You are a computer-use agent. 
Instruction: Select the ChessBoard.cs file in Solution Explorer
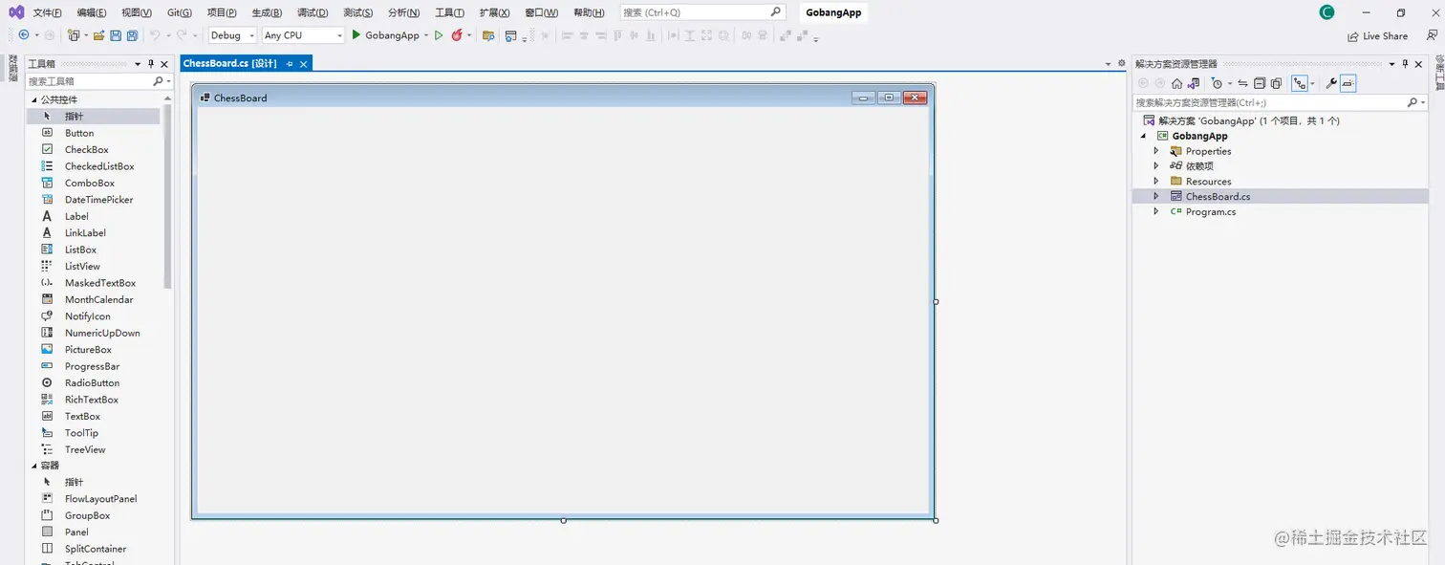(x=1218, y=197)
